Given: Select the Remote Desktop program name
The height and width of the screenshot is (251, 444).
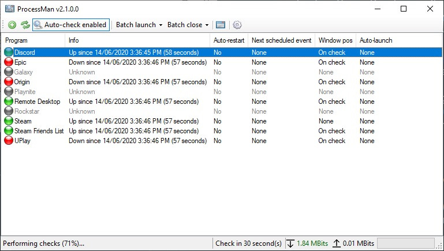Looking at the screenshot, I should 38,102.
